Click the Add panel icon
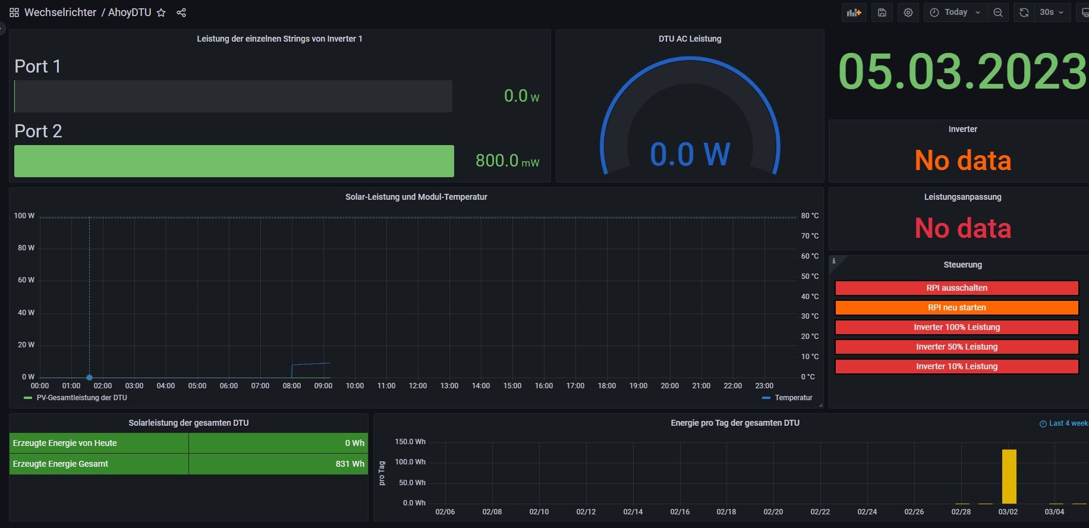The image size is (1089, 528). (854, 12)
